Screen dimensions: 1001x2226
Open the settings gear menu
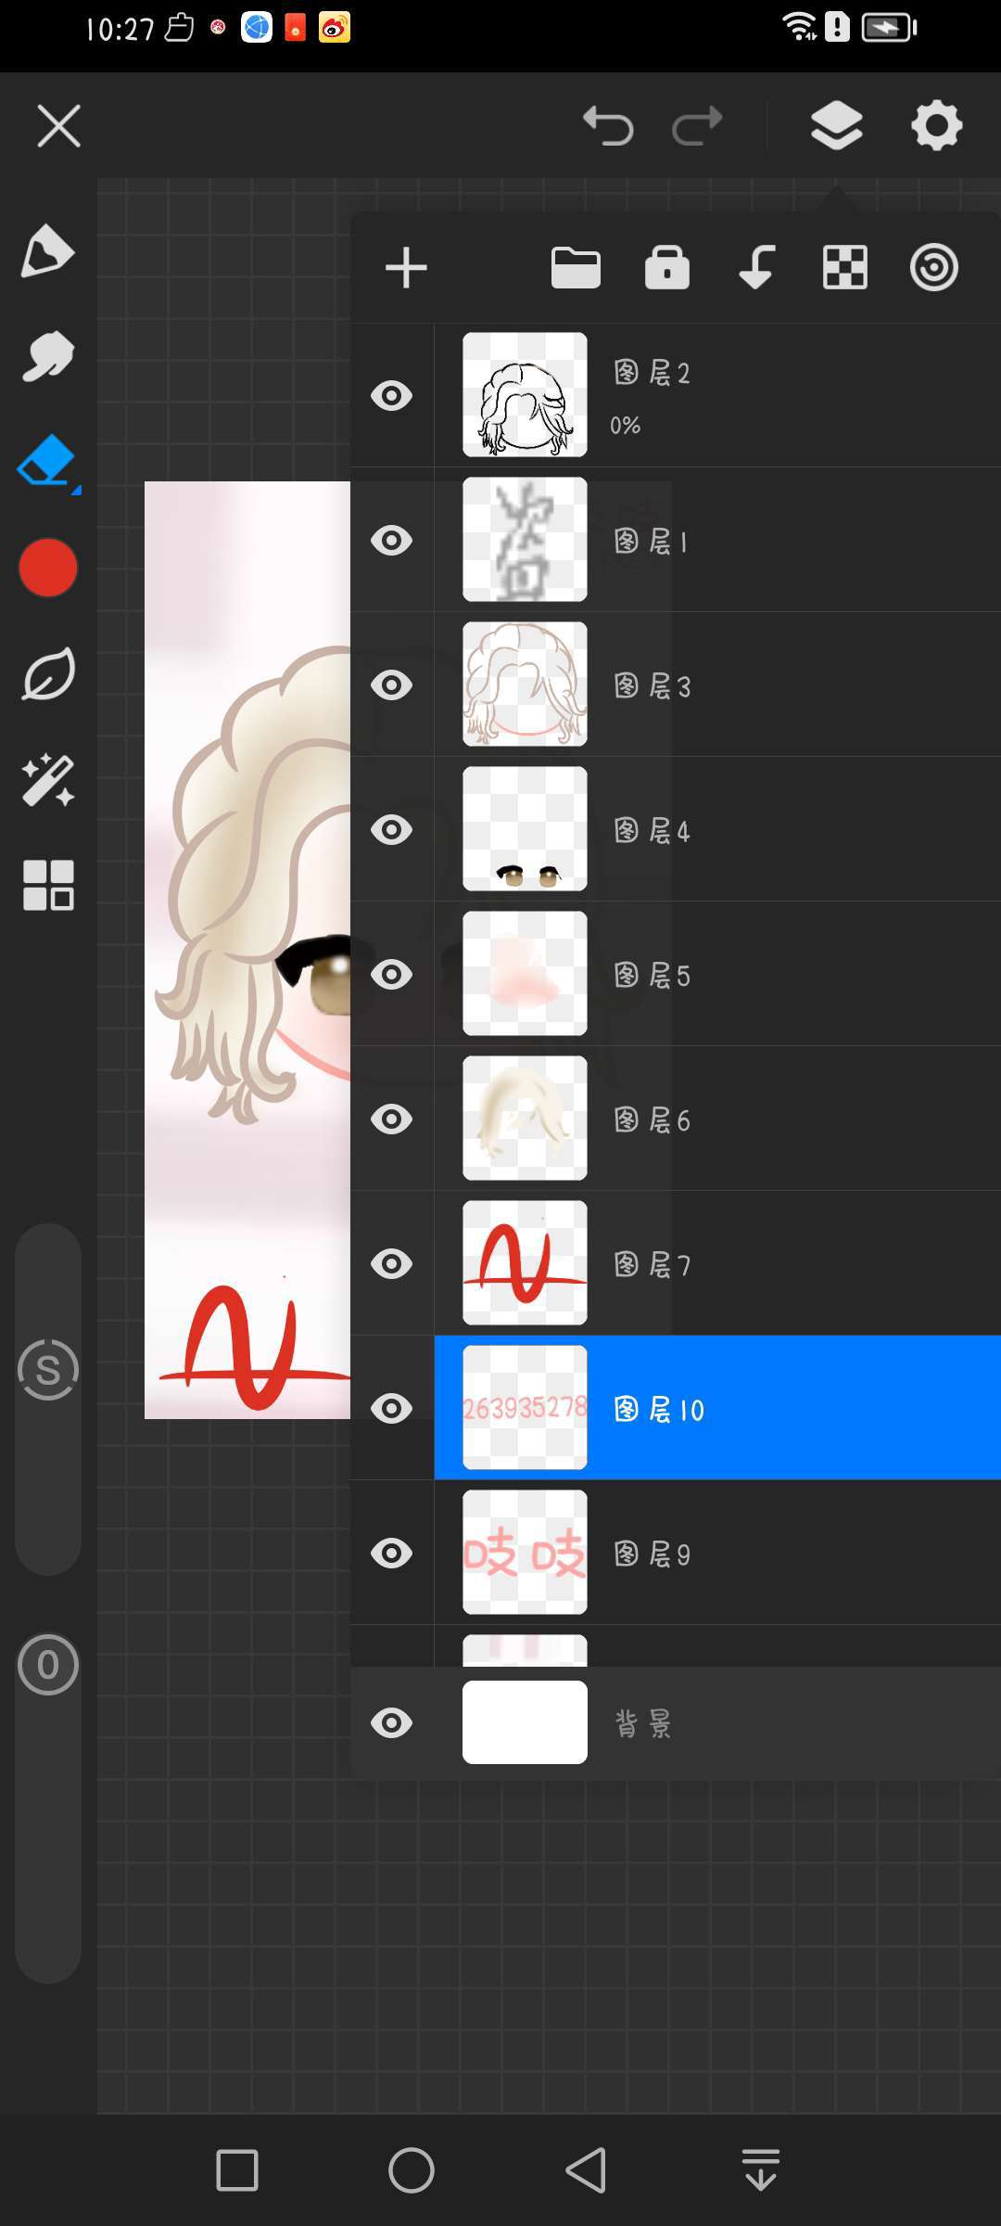click(x=936, y=126)
